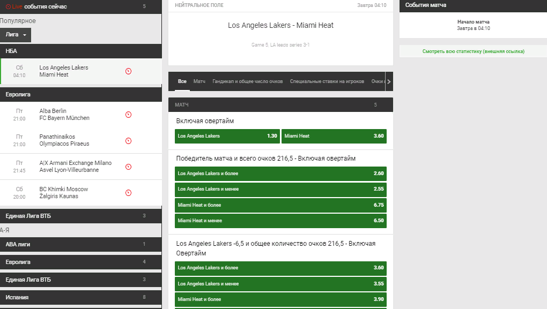Bet on Los Angeles Lakers at 1.30
The height and width of the screenshot is (309, 547).
(227, 136)
